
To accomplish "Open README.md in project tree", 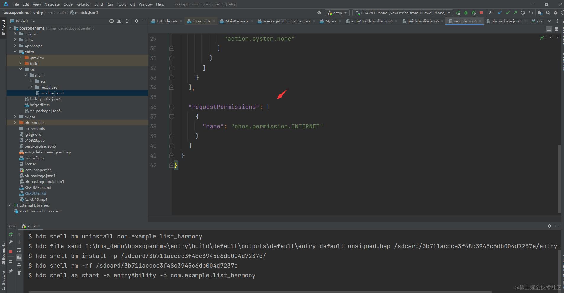I will pos(35,193).
